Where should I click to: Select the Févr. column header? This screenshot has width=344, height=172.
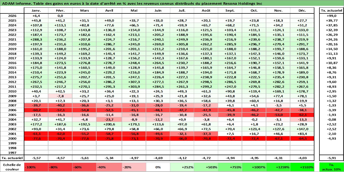60,11
